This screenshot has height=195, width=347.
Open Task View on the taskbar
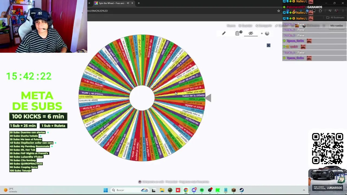tap(154, 190)
